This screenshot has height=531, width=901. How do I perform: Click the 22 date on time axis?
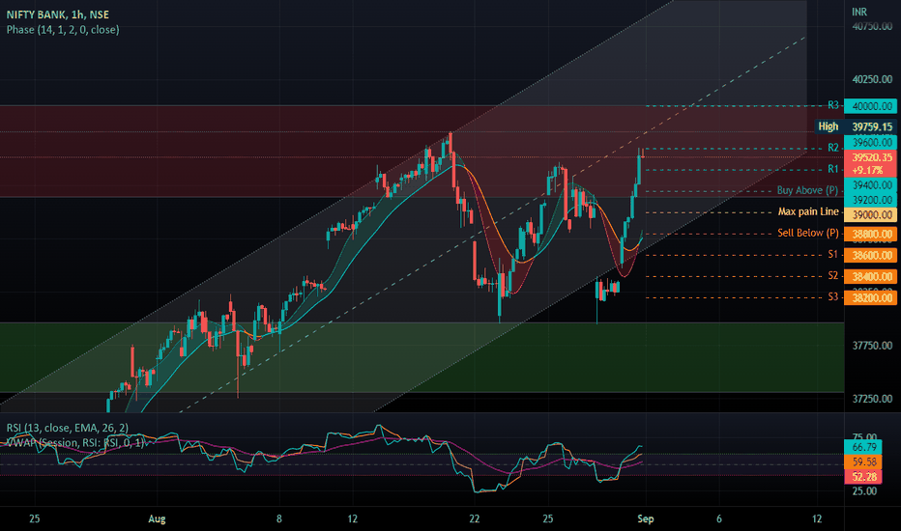tap(474, 519)
